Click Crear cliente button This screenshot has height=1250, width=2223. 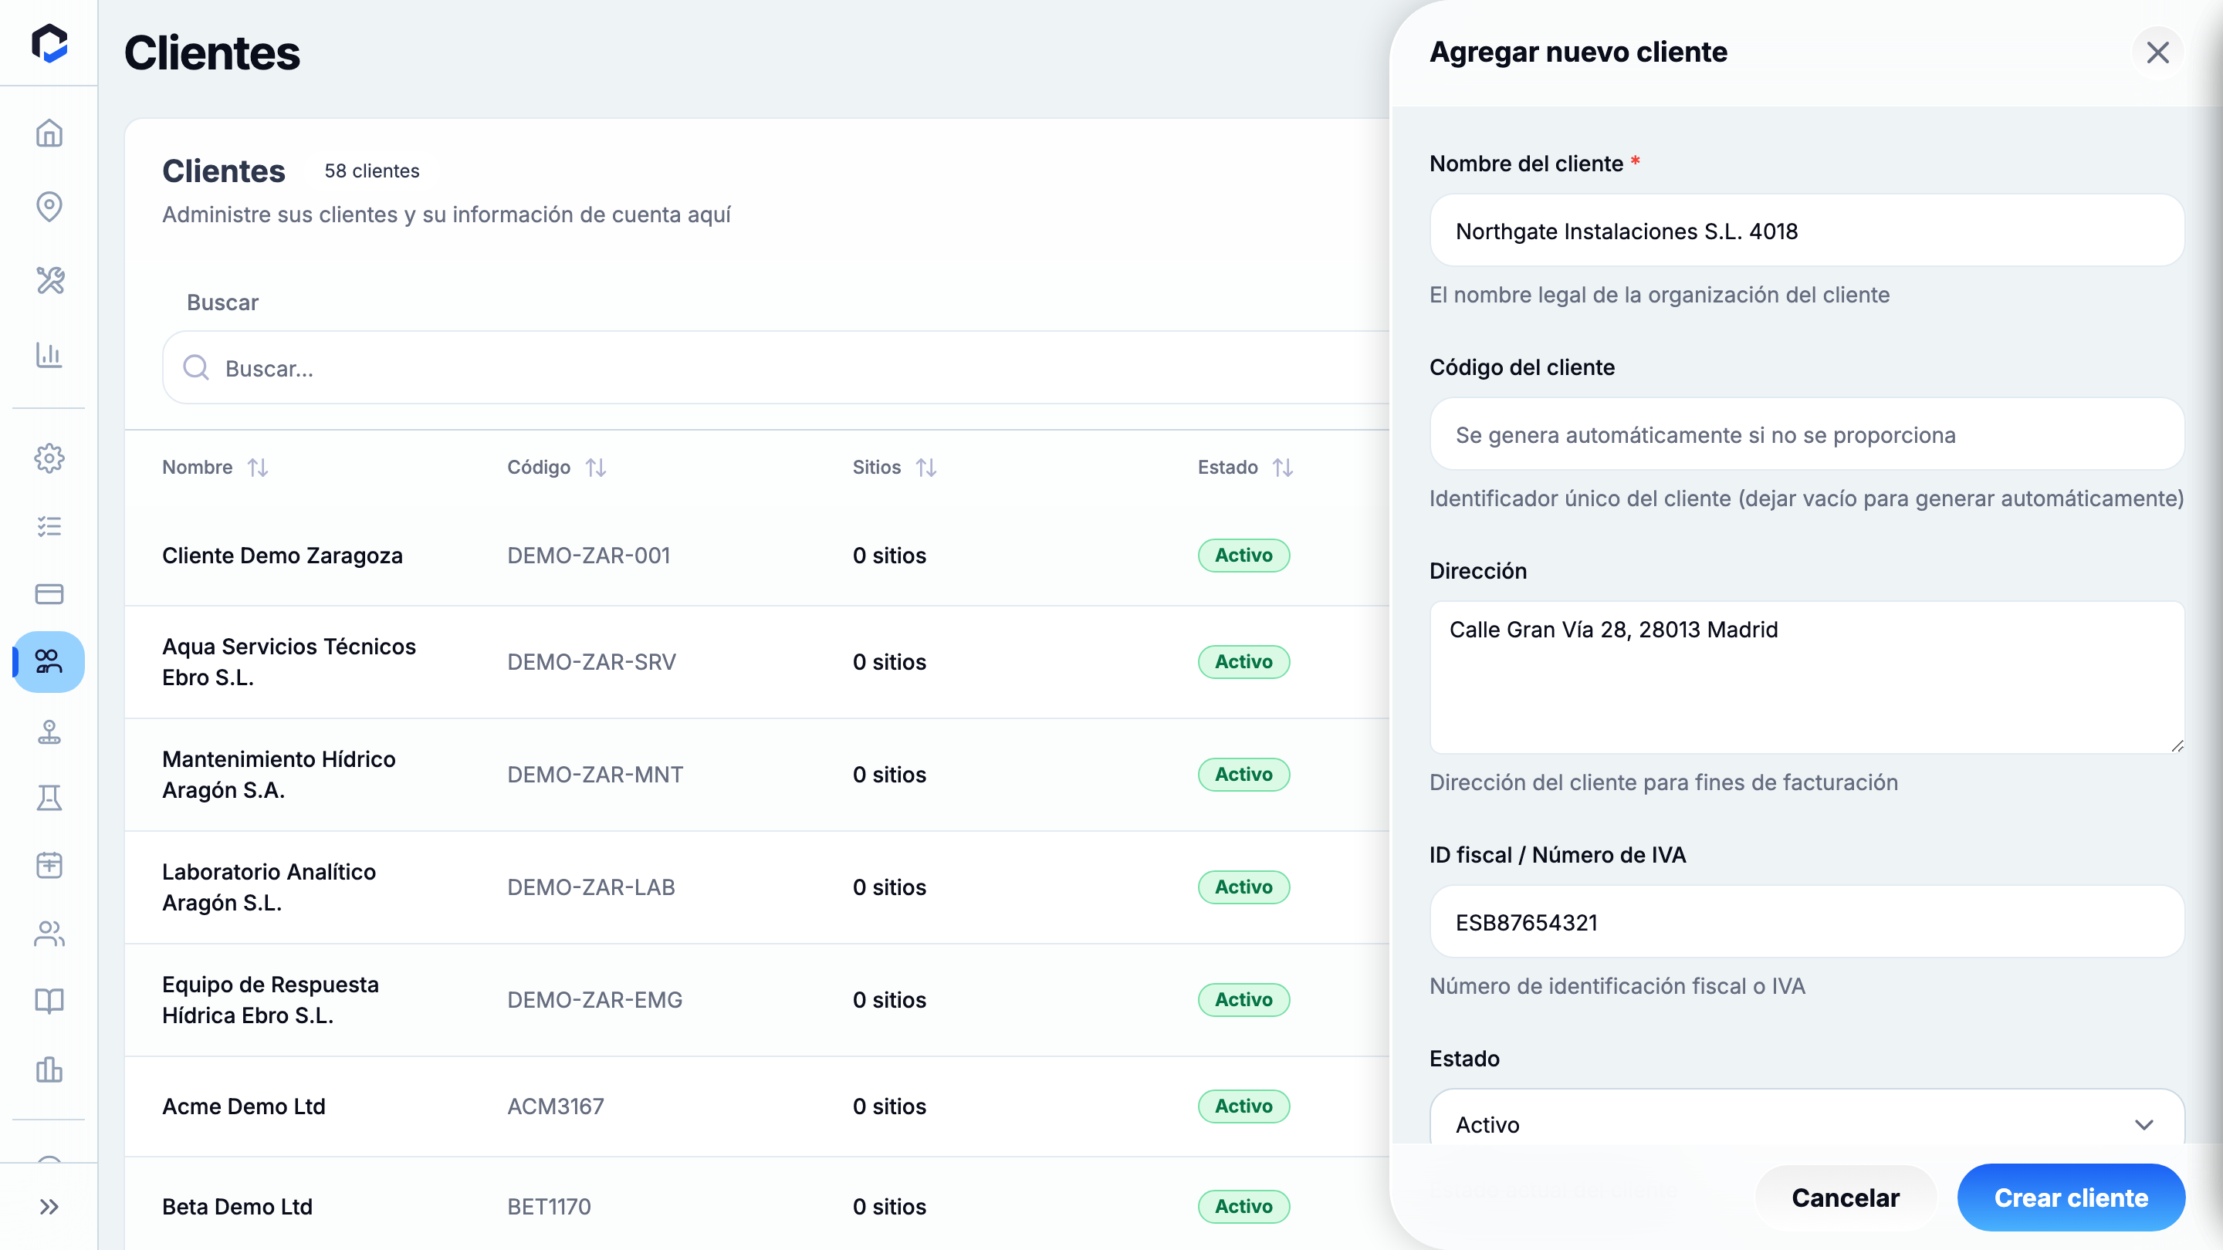pos(2071,1198)
